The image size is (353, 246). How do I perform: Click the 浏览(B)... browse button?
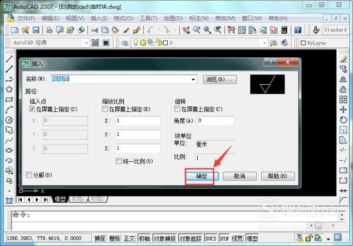pyautogui.click(x=220, y=79)
